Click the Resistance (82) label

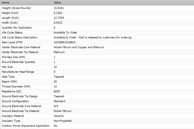point(12,91)
